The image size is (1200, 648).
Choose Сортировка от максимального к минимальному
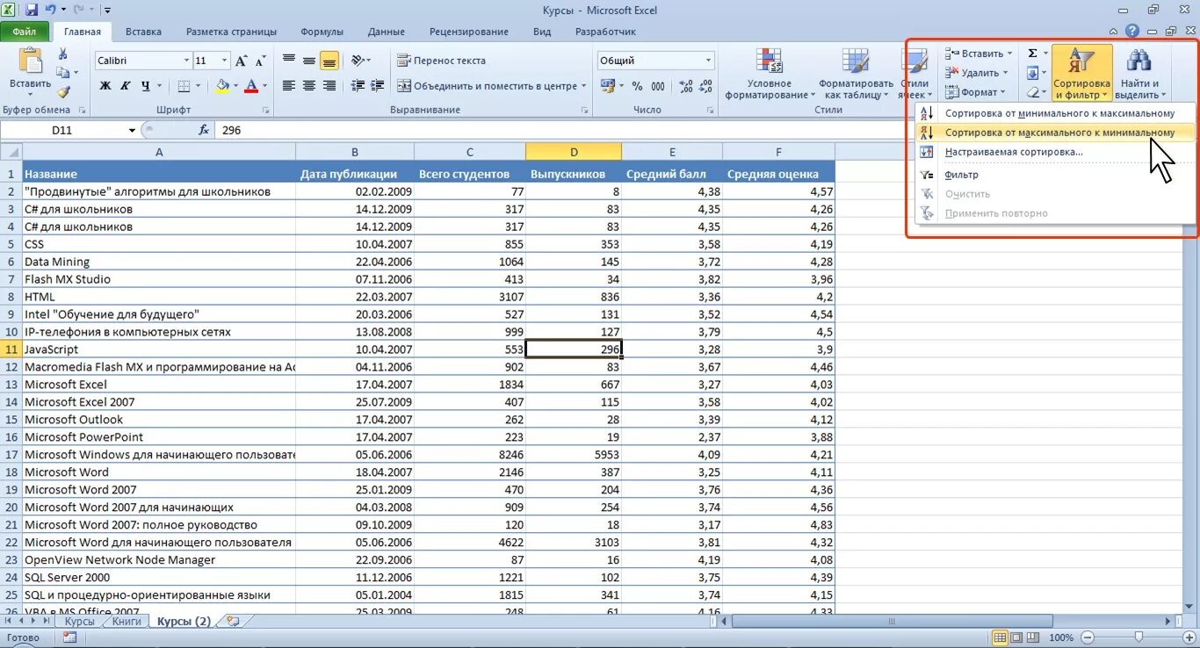pos(1056,133)
